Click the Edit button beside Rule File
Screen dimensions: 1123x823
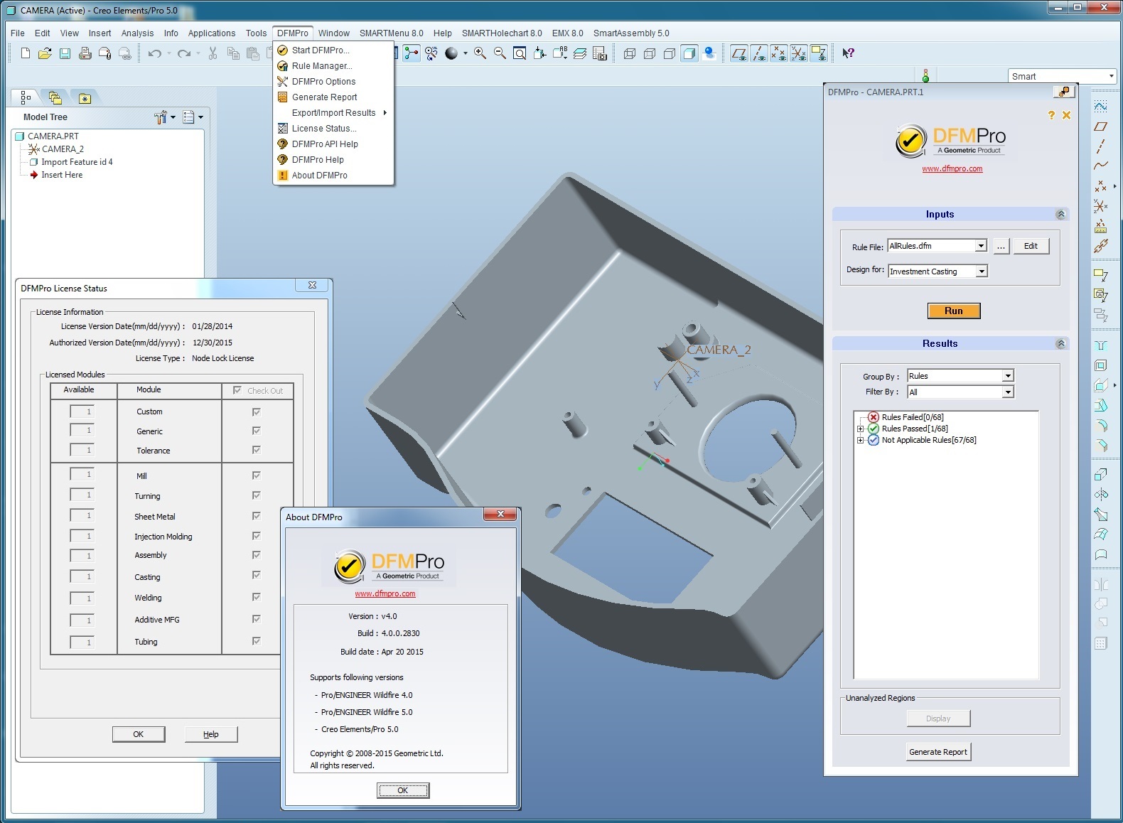click(1031, 246)
